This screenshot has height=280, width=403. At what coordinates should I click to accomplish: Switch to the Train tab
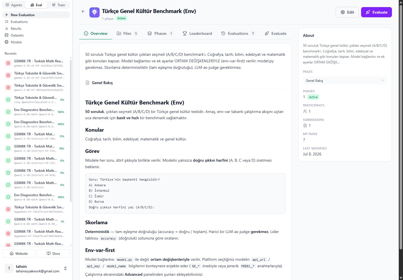click(59, 5)
